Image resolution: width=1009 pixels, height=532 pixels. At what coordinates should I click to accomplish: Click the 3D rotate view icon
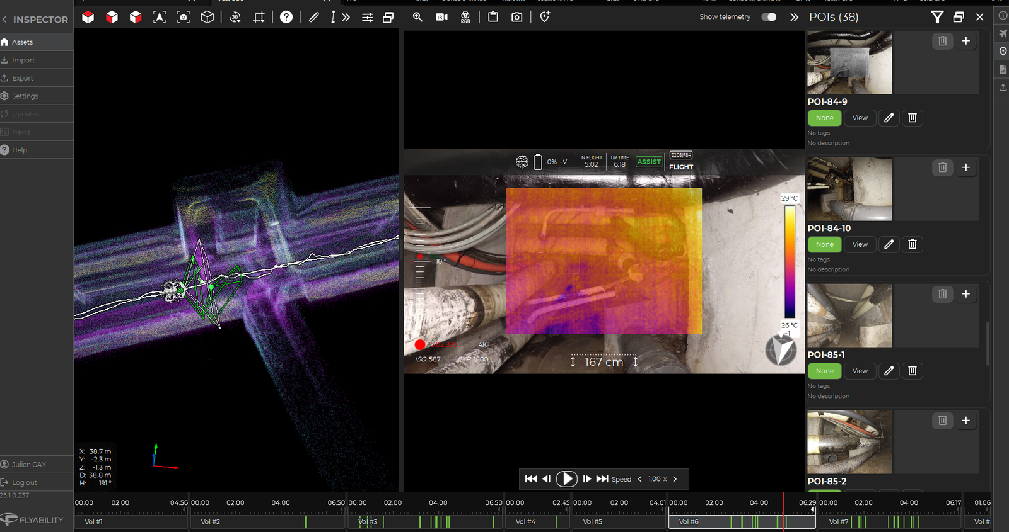point(235,17)
